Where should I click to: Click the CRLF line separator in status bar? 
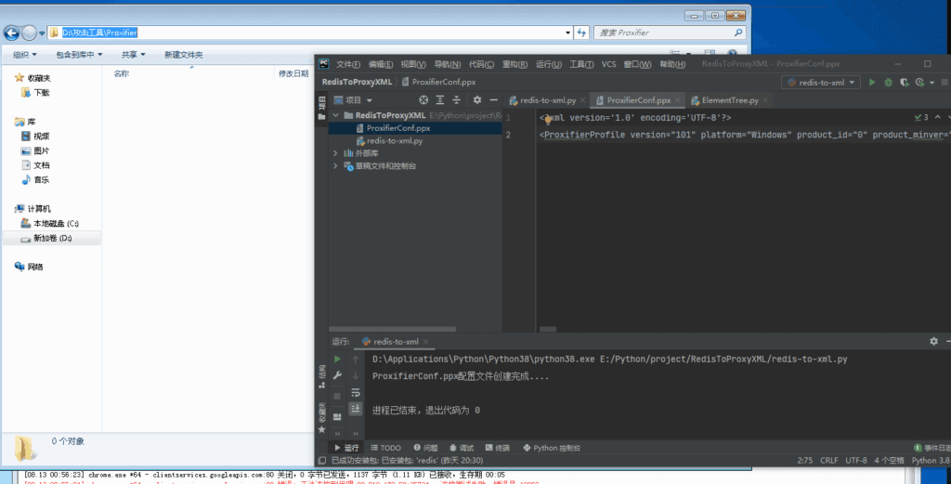pos(829,461)
